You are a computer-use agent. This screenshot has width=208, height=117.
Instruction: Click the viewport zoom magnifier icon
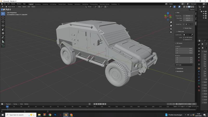[171, 22]
